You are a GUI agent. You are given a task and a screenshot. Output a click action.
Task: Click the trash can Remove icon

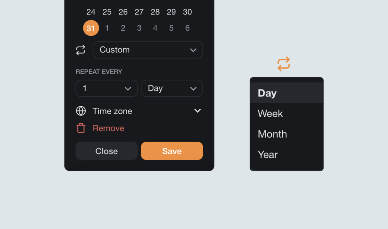tap(81, 128)
